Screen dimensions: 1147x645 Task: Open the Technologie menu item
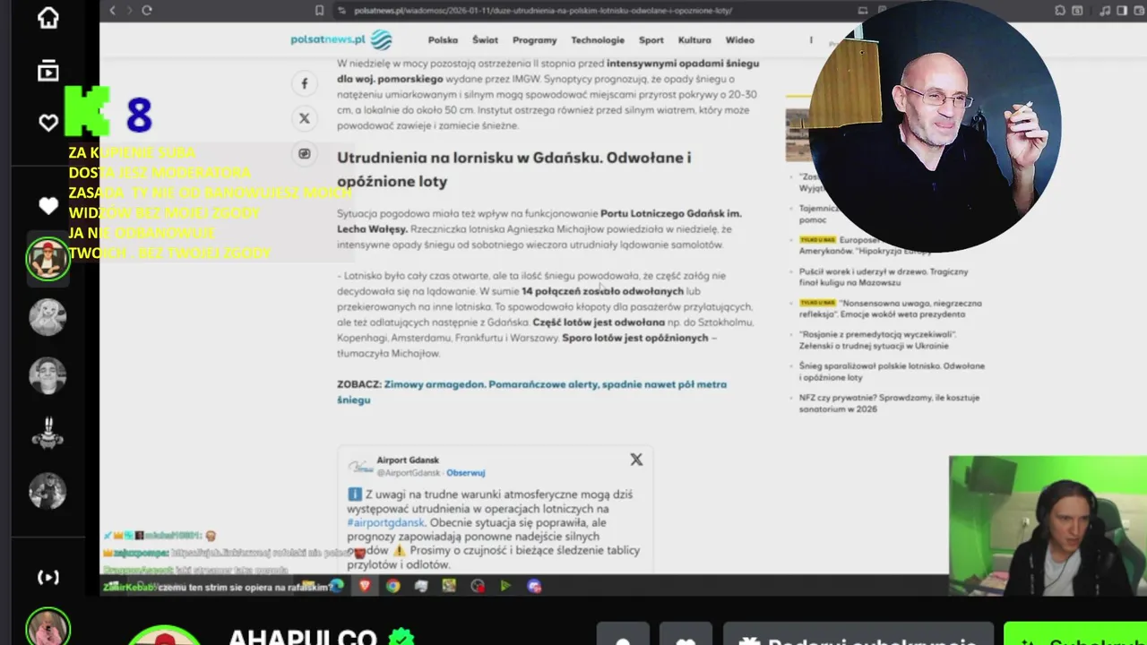click(x=598, y=40)
